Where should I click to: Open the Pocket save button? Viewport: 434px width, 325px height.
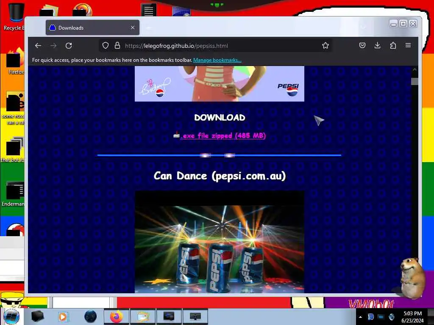[x=362, y=45]
